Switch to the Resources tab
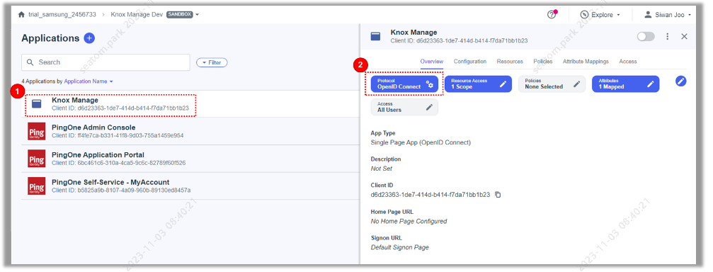This screenshot has width=713, height=272. pos(510,62)
